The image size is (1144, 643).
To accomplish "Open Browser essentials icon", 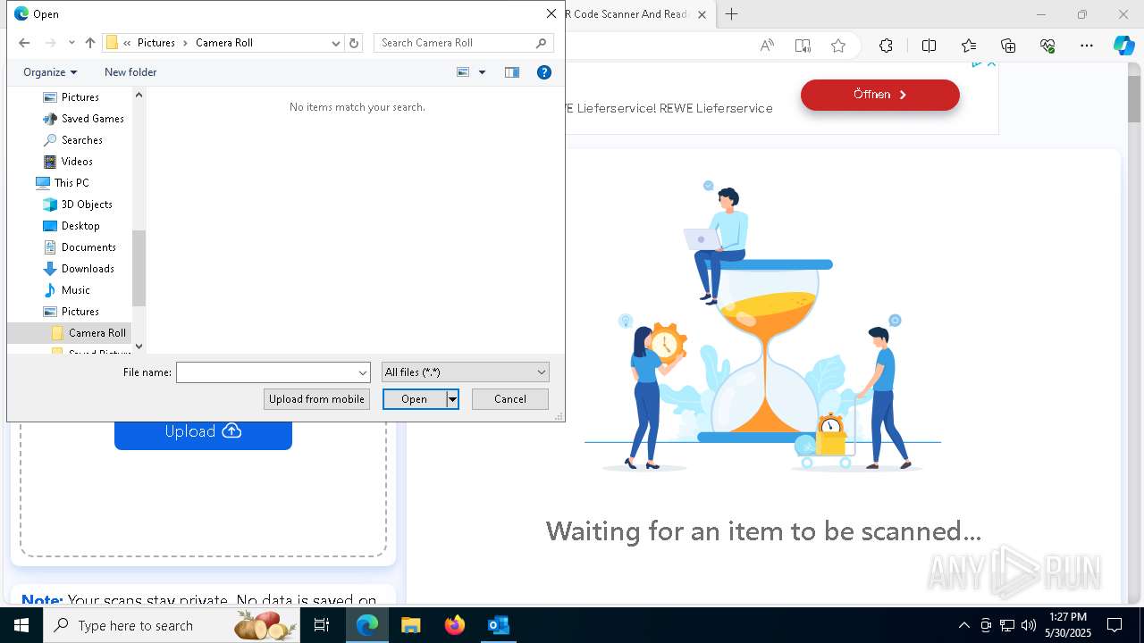I will (x=1047, y=46).
